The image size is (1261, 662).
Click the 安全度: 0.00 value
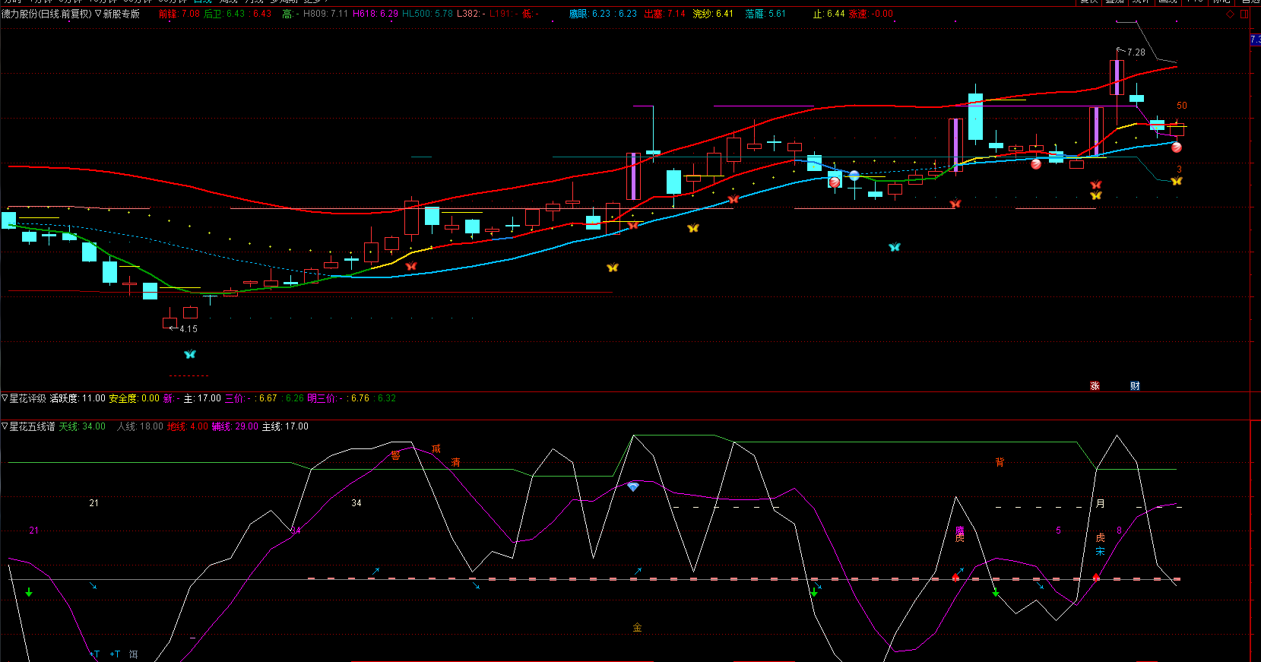(135, 398)
